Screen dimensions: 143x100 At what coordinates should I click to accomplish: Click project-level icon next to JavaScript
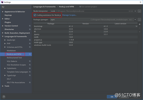[30, 40]
